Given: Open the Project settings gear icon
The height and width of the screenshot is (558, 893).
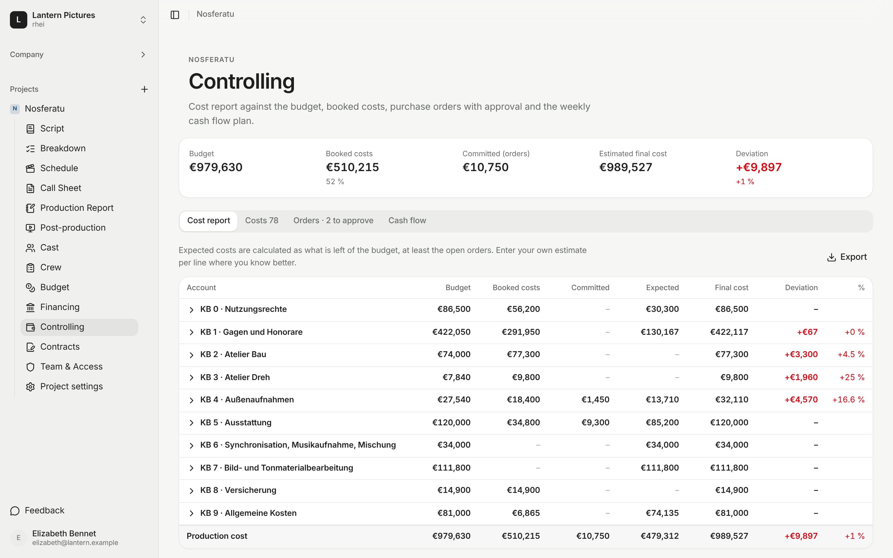Looking at the screenshot, I should [30, 387].
